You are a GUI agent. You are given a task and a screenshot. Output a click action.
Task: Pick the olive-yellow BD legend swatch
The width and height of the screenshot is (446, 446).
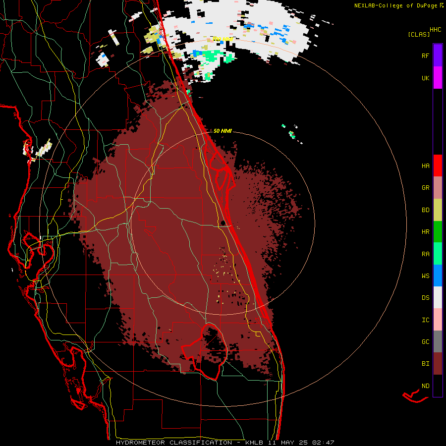tap(438, 210)
